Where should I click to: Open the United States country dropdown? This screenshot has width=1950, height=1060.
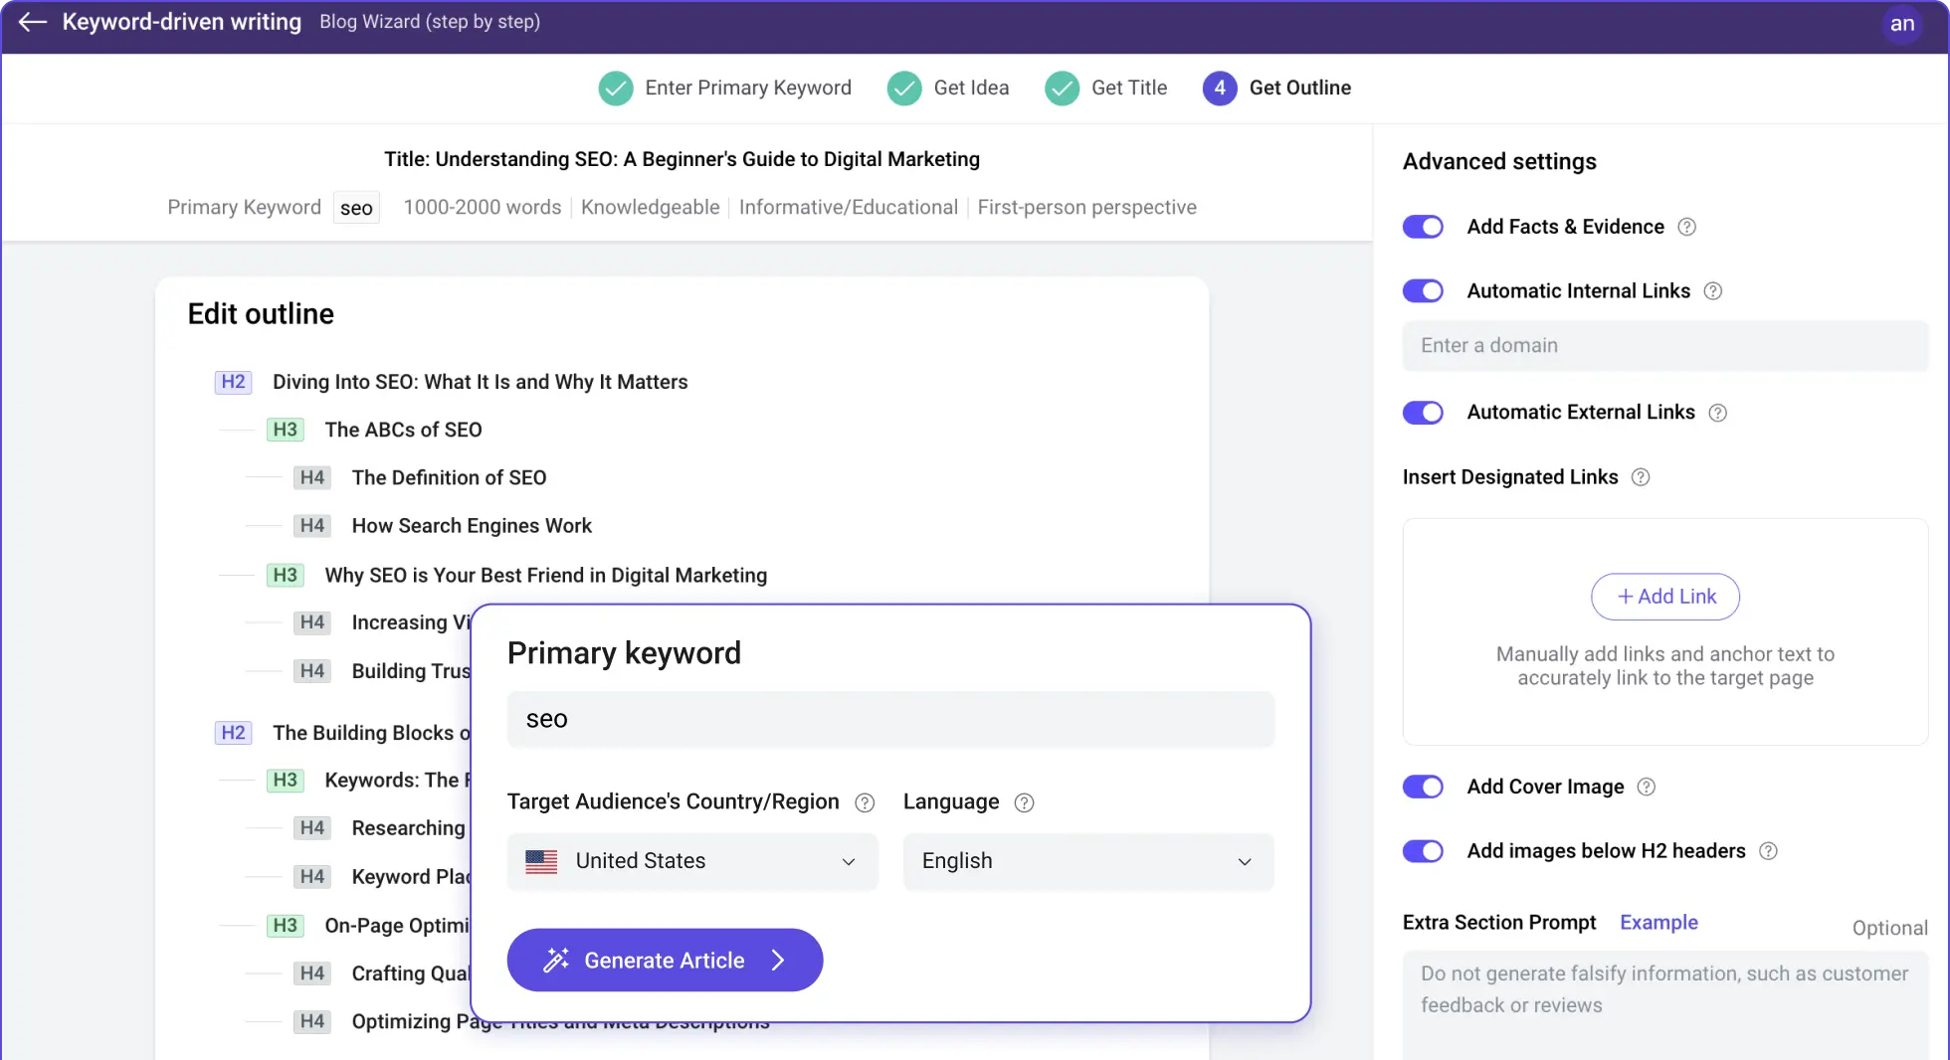point(691,861)
